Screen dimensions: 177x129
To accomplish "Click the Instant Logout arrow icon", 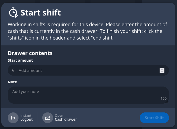I will (13, 118).
